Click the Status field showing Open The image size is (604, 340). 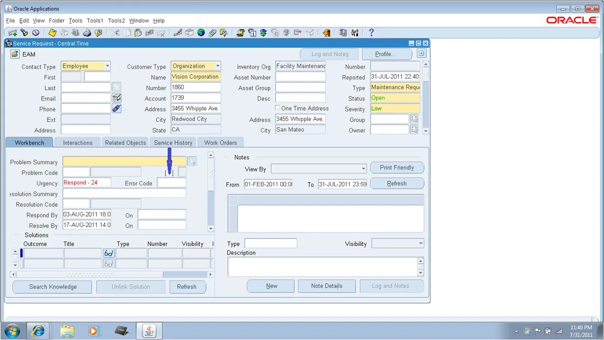pos(395,98)
